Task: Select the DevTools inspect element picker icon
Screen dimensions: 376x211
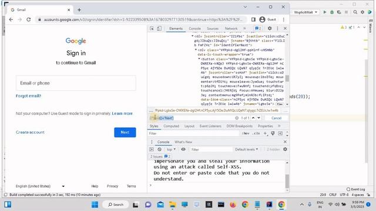Action: click(x=152, y=29)
